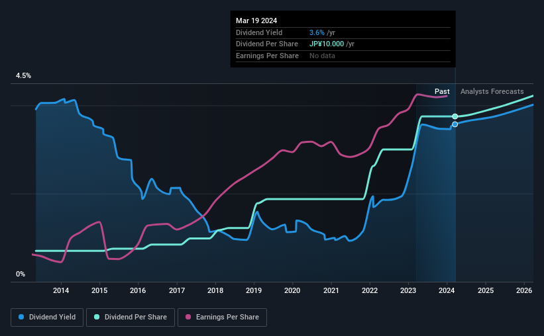Click the 2025 x-axis label

[x=486, y=290]
